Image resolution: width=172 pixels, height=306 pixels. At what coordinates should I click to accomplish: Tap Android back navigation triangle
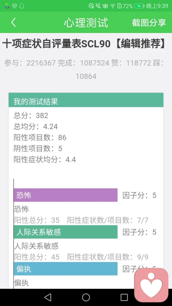(x=48, y=297)
